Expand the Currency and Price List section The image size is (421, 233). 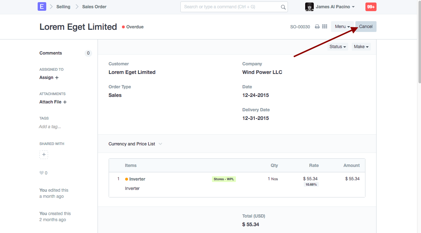[135, 144]
